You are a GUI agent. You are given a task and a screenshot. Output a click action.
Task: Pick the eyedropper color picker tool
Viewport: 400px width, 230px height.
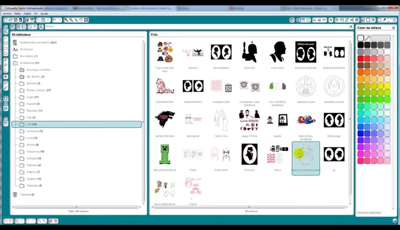click(368, 38)
